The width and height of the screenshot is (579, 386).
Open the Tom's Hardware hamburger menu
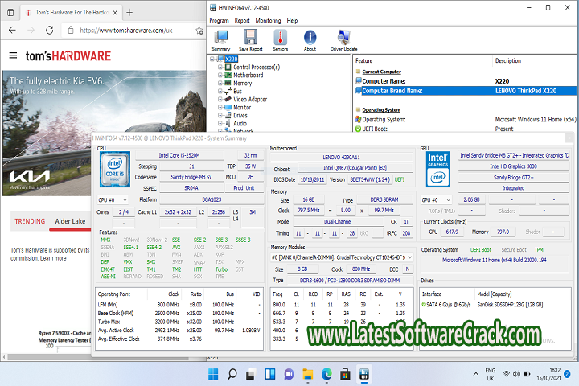tap(13, 55)
